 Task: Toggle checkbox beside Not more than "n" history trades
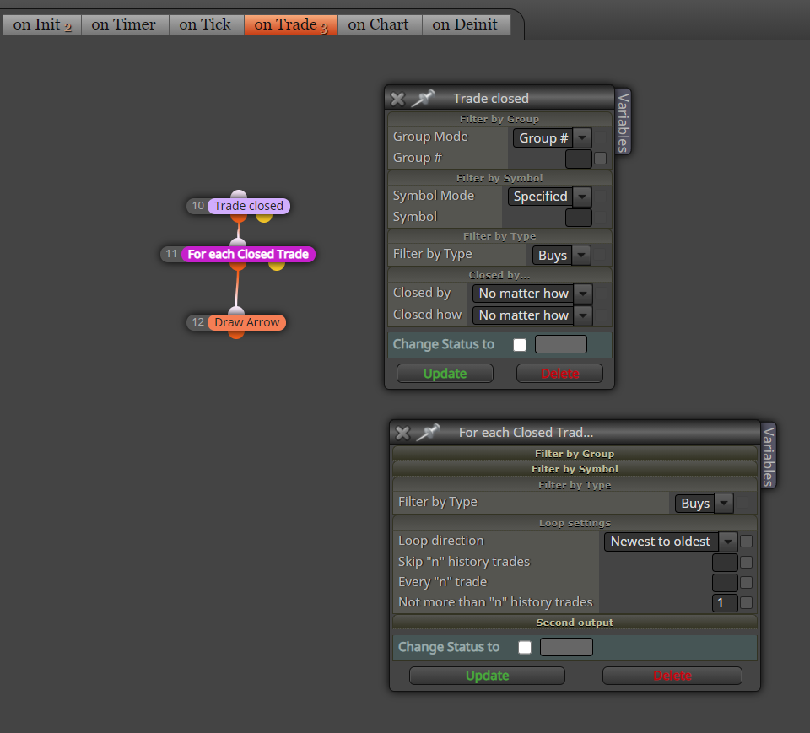tap(747, 602)
